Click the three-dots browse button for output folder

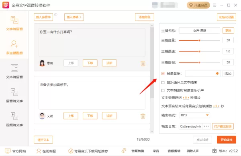pos(206,126)
